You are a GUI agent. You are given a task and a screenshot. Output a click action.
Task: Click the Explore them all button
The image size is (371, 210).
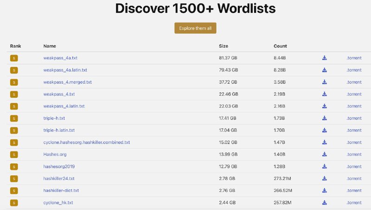pyautogui.click(x=195, y=28)
